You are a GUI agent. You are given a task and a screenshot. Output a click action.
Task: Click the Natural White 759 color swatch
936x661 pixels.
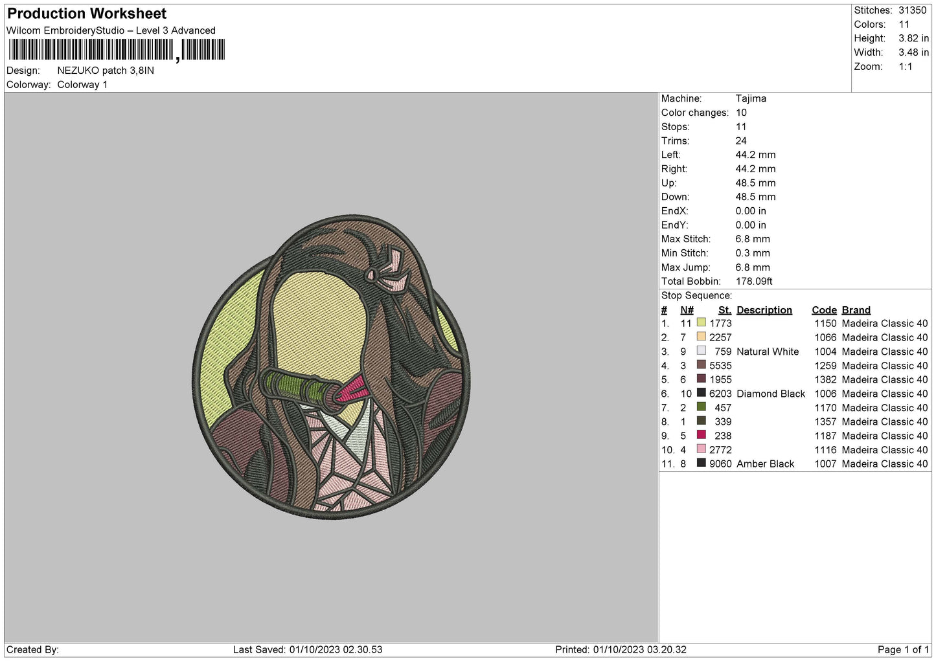click(x=701, y=351)
